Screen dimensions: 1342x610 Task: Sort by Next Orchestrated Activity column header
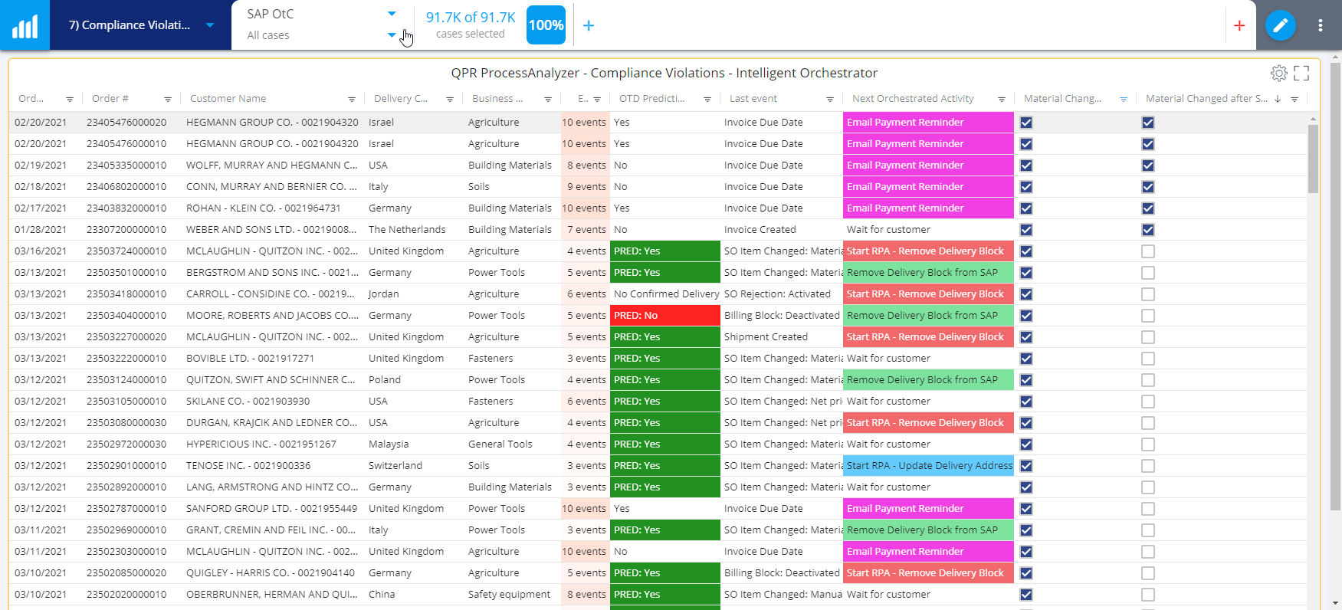(x=913, y=99)
